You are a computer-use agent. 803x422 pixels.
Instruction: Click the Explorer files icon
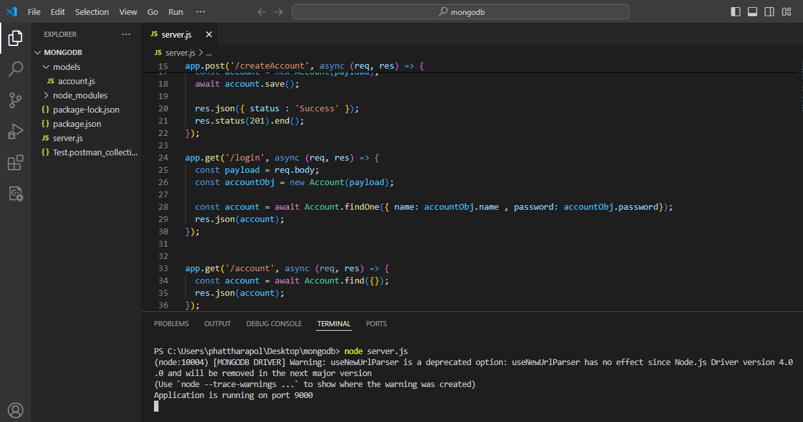point(16,39)
